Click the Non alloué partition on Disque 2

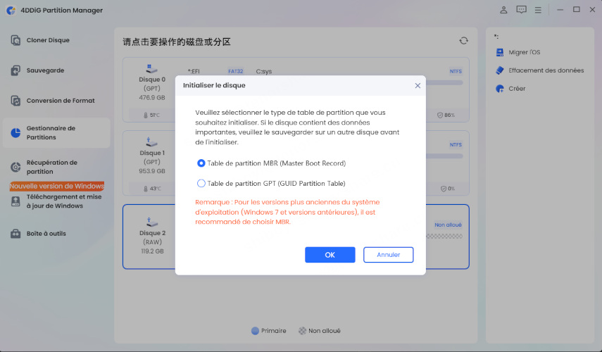(x=448, y=225)
